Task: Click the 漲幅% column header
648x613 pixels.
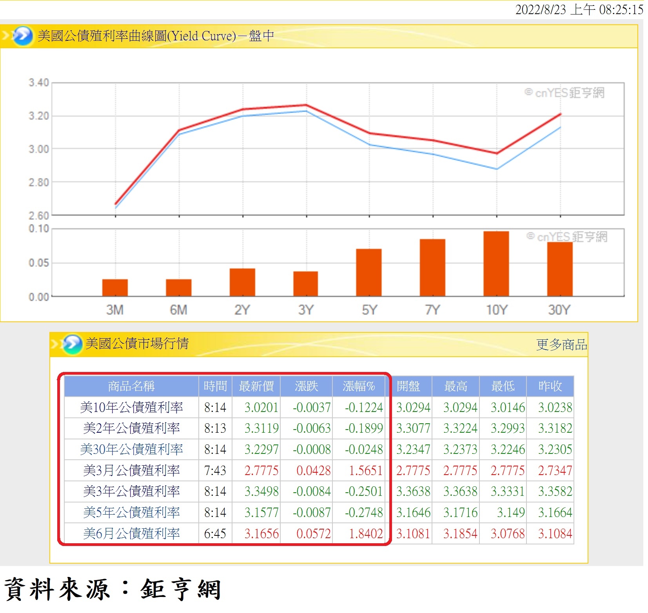Action: 359,386
